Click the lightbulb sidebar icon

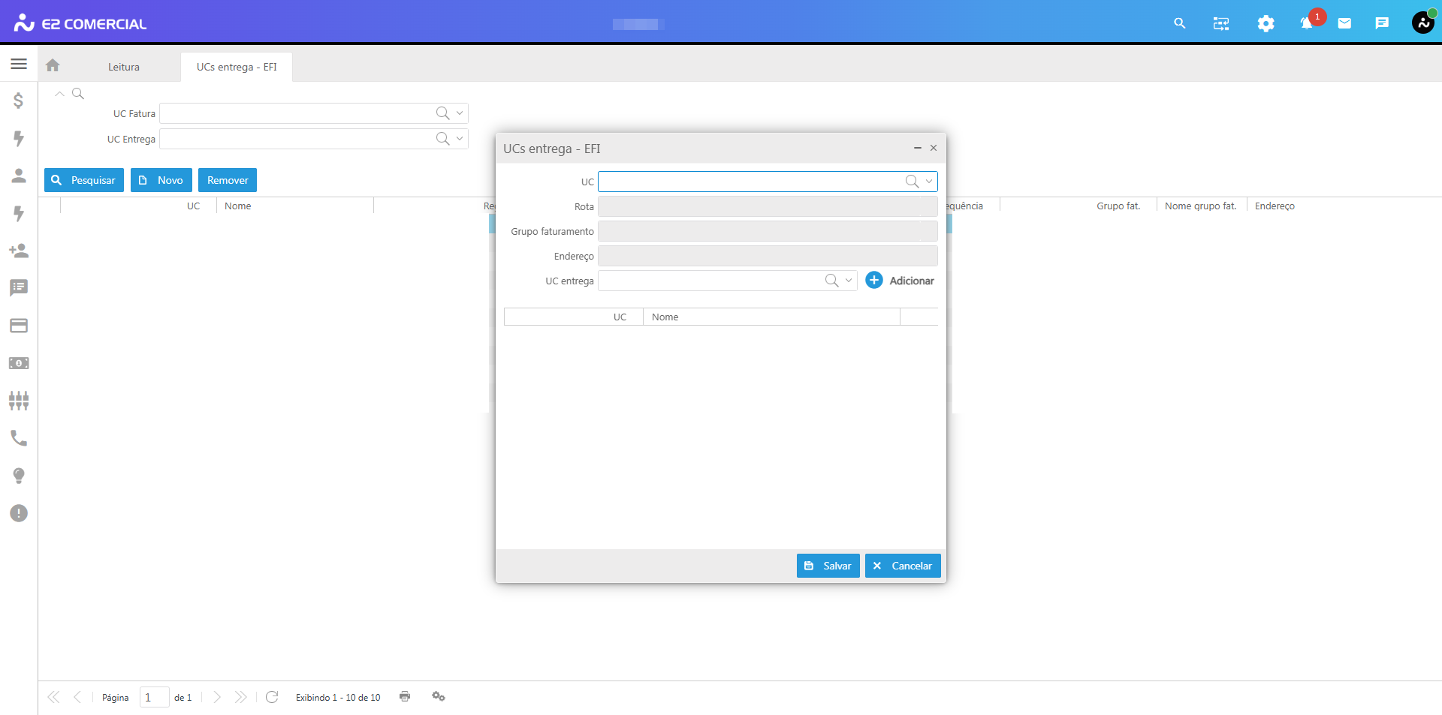pyautogui.click(x=19, y=476)
